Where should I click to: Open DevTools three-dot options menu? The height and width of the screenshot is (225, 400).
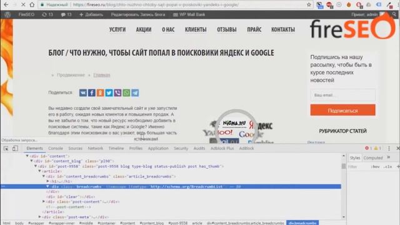pyautogui.click(x=389, y=148)
